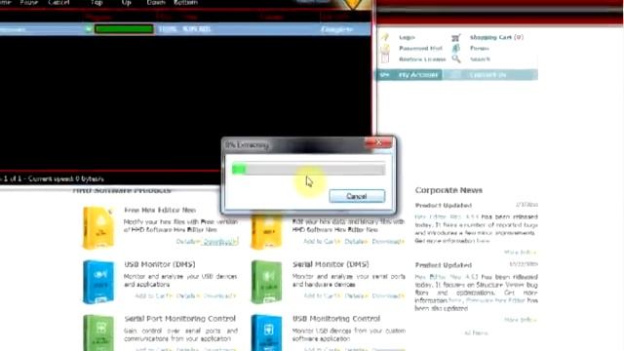Screen dimensions: 624x351
Task: Click the Free Hex Editor Neo title
Action: [160, 211]
